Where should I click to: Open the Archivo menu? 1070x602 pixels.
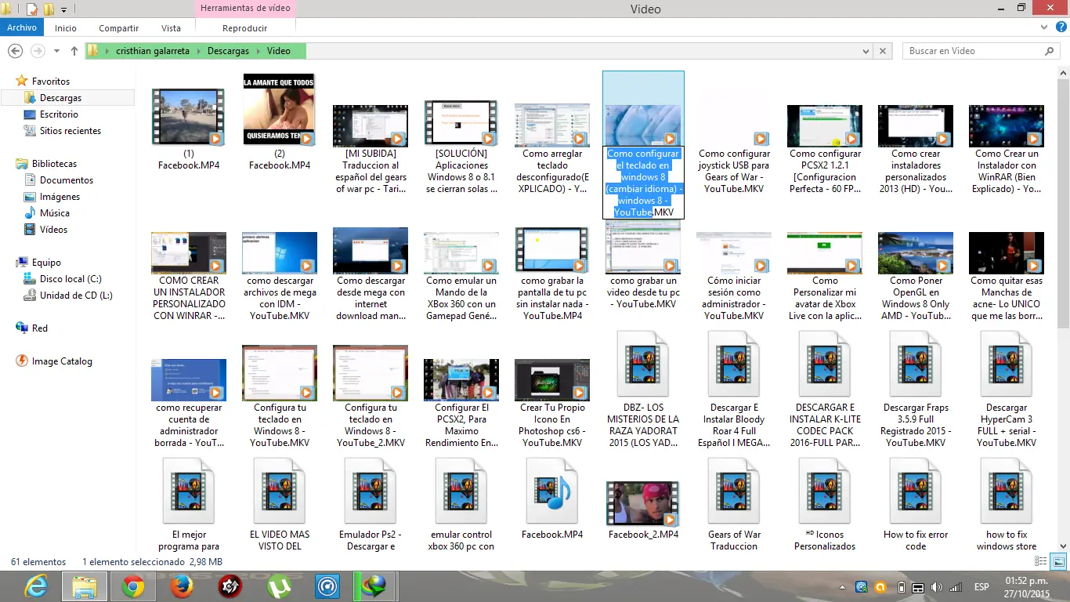(x=22, y=27)
